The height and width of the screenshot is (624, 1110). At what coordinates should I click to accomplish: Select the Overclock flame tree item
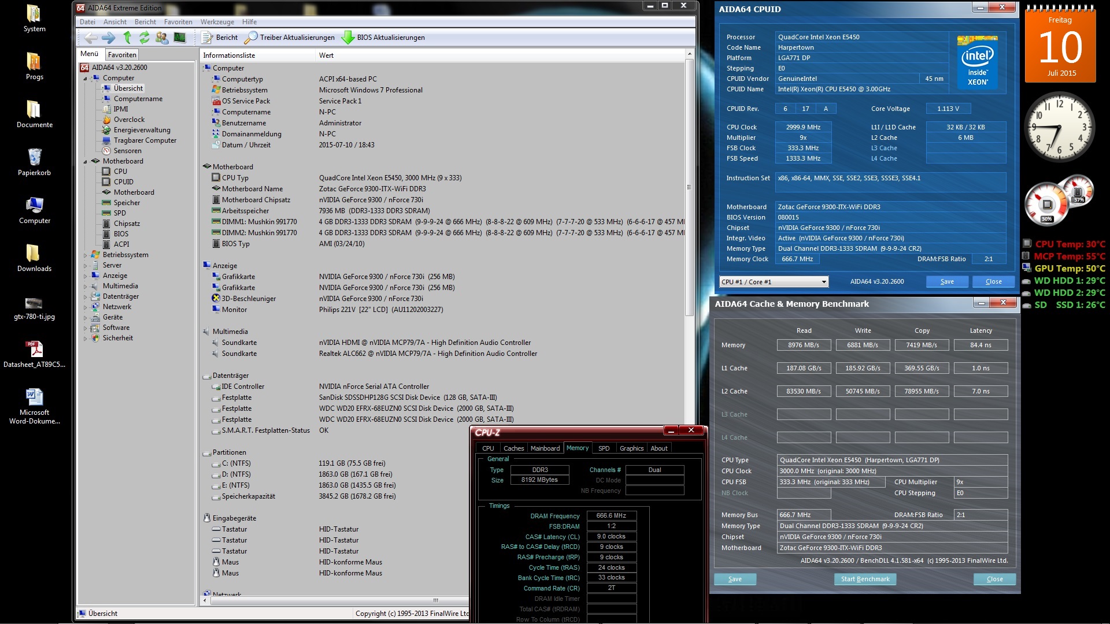129,120
